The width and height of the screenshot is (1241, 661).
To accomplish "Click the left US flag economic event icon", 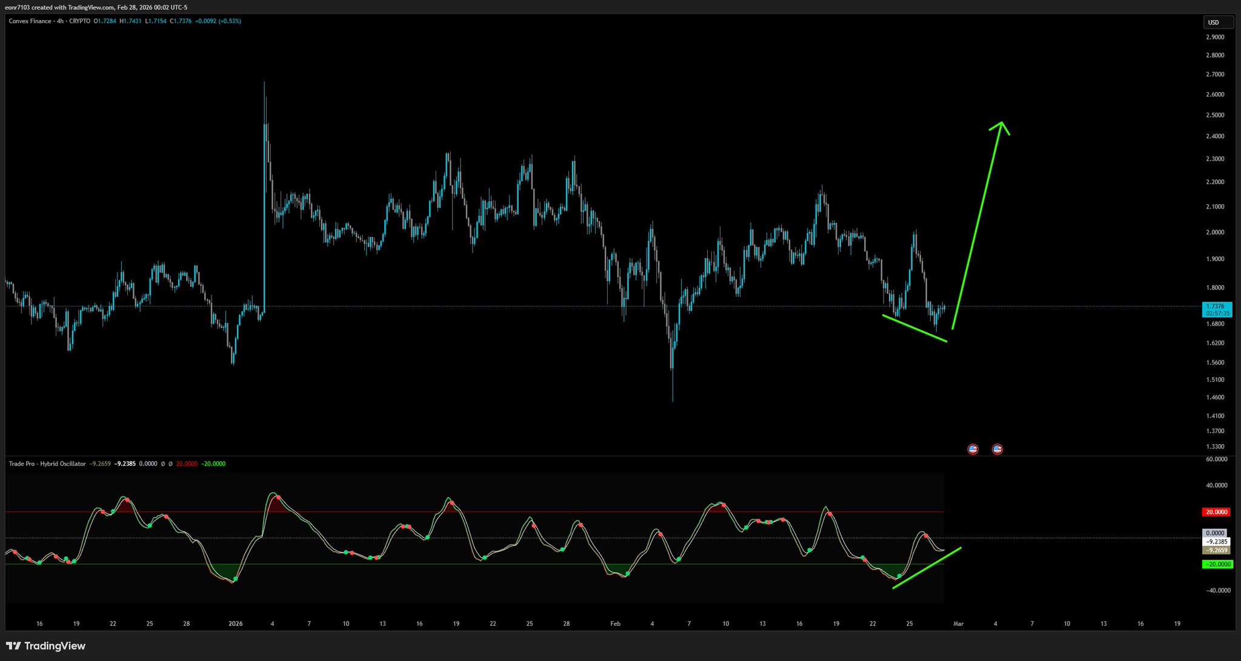I will click(973, 449).
